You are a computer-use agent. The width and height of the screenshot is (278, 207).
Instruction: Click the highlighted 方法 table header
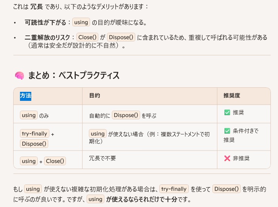[26, 96]
